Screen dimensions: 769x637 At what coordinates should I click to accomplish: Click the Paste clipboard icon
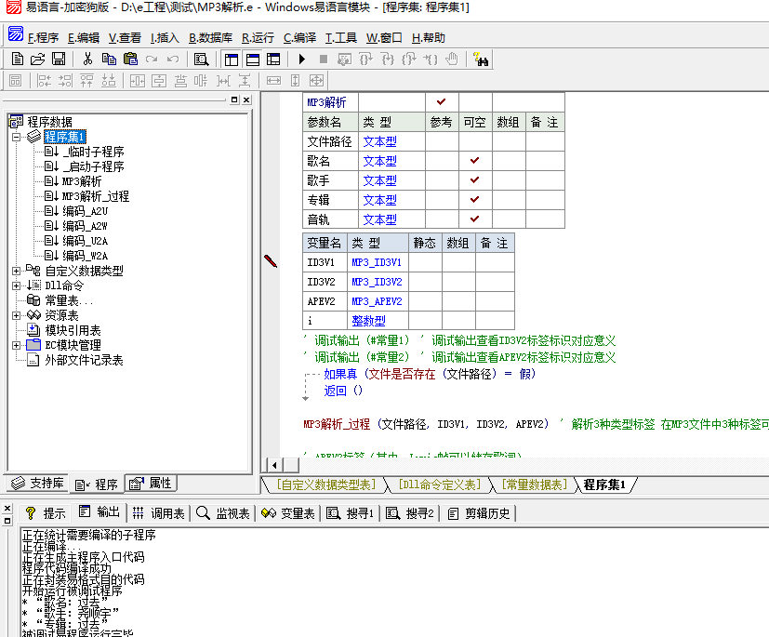tap(130, 60)
